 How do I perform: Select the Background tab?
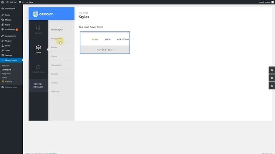[61, 38]
